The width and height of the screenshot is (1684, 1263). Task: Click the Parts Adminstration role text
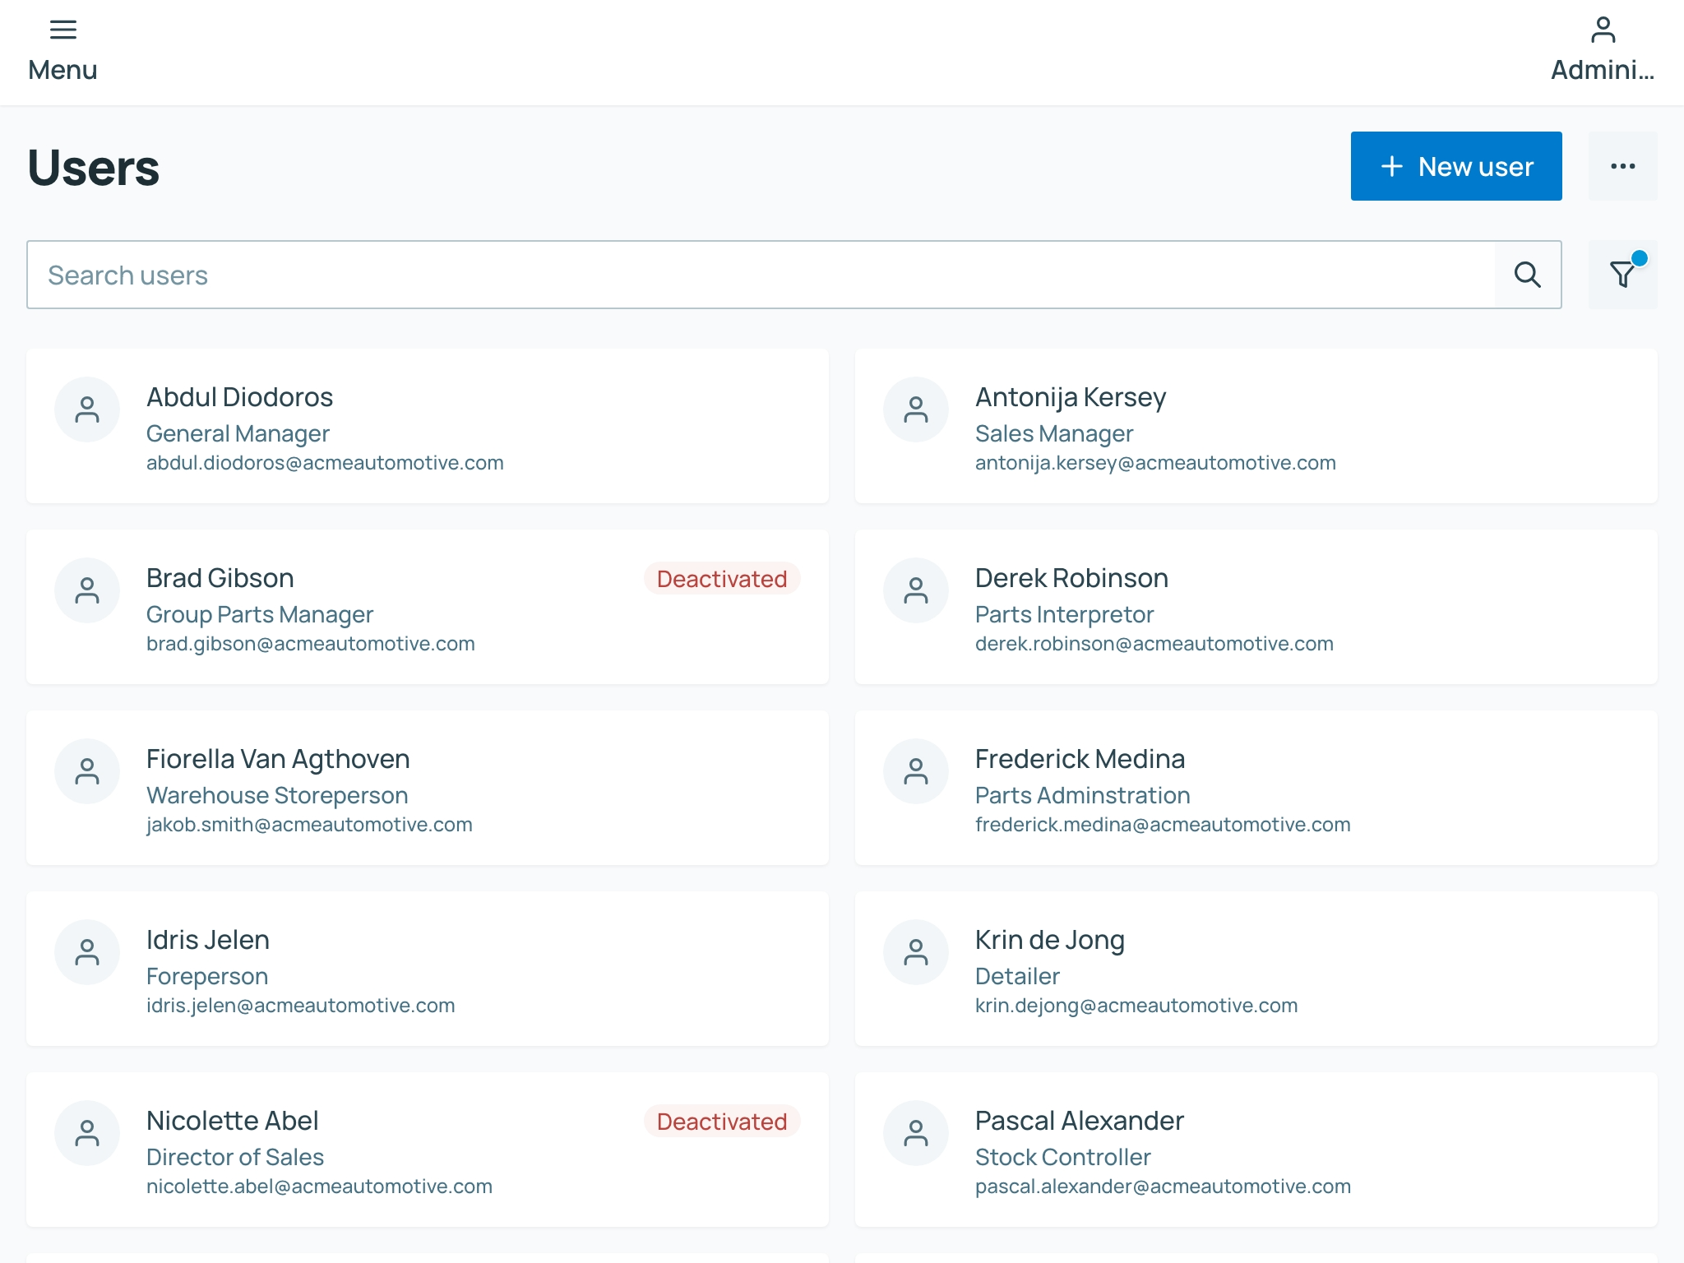[1083, 795]
